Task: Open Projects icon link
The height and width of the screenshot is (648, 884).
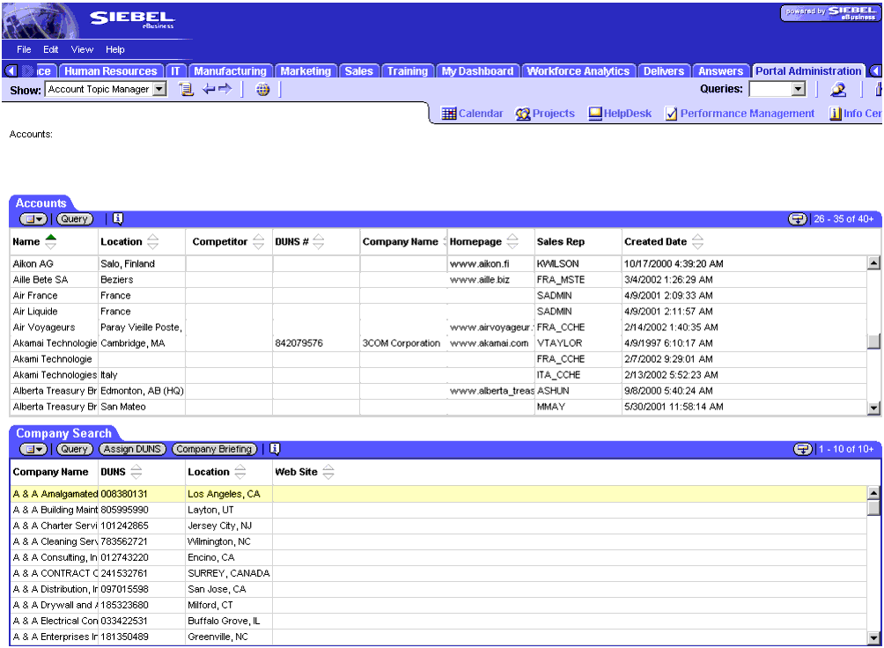Action: 545,114
